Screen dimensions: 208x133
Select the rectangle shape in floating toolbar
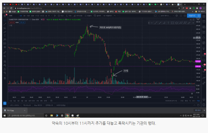coord(172,23)
